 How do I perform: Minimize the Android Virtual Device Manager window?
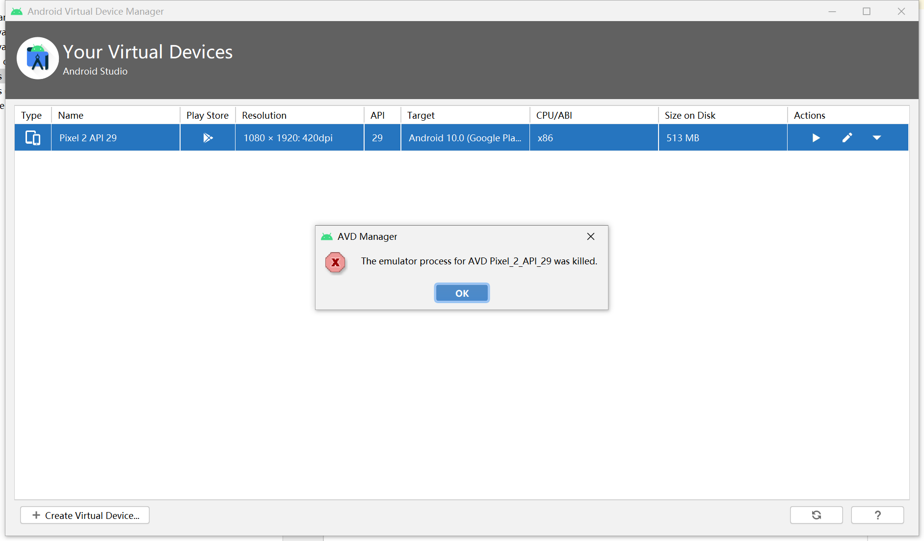[x=832, y=11]
